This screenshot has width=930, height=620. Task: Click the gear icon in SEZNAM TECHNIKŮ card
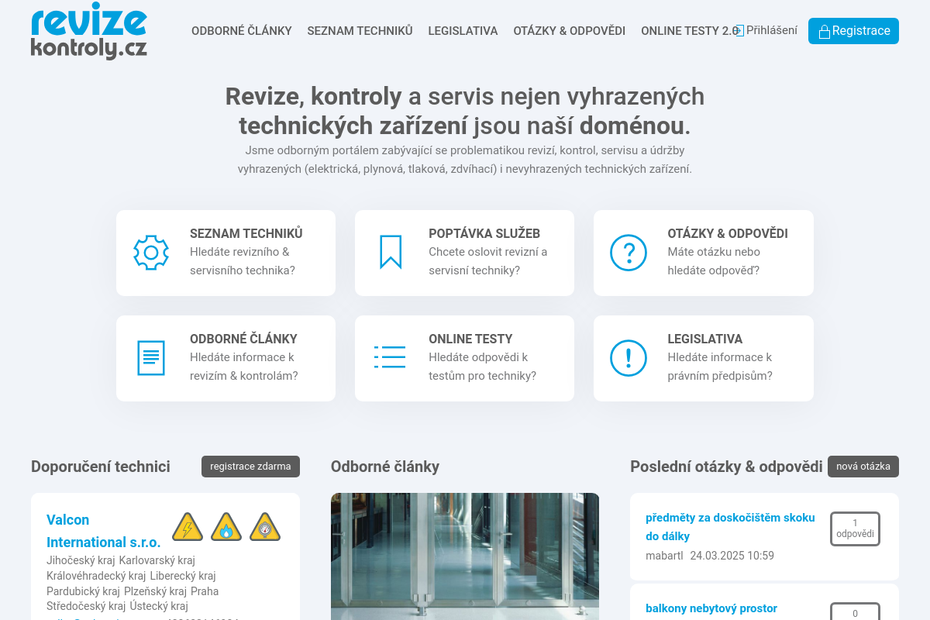(x=150, y=252)
